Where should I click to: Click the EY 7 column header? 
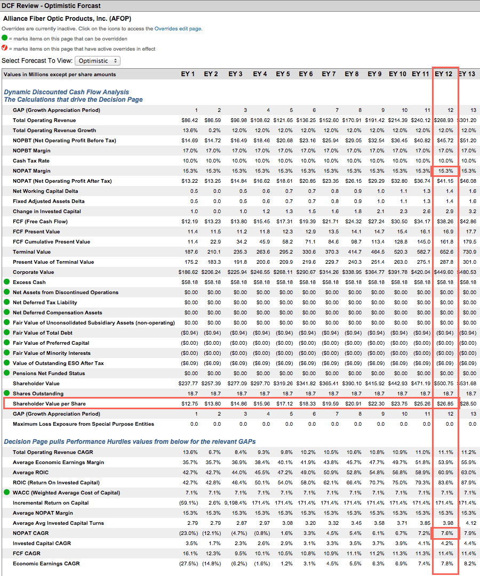[x=329, y=74]
